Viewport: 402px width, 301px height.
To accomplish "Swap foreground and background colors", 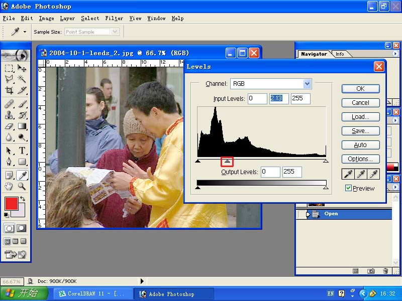I will [23, 199].
